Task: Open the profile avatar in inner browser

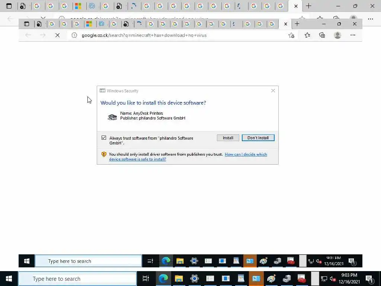Action: click(x=337, y=35)
